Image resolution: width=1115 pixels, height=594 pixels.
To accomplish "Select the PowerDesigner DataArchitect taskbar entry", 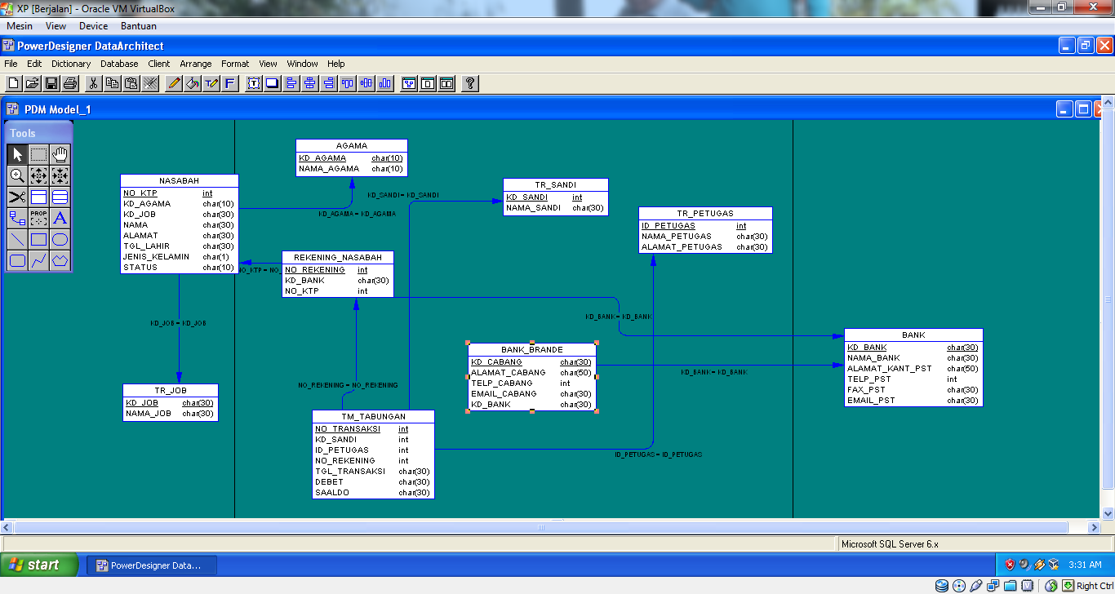I will [151, 564].
